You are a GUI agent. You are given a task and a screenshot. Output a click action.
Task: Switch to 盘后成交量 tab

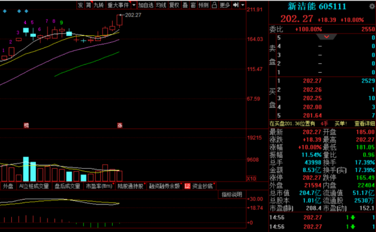[67, 186]
